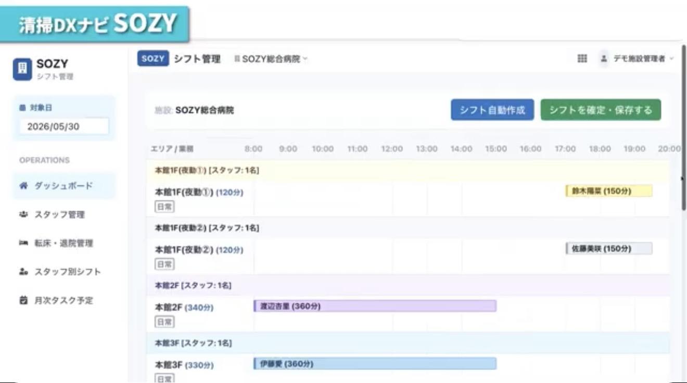Go to スタッフ管理 in the sidebar
The height and width of the screenshot is (383, 687).
pyautogui.click(x=63, y=214)
